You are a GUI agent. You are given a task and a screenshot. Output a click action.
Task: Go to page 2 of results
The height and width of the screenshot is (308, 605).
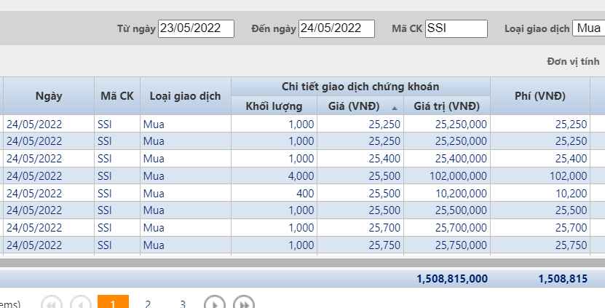pyautogui.click(x=148, y=304)
